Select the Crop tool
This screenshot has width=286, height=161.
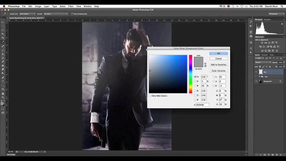[3, 38]
